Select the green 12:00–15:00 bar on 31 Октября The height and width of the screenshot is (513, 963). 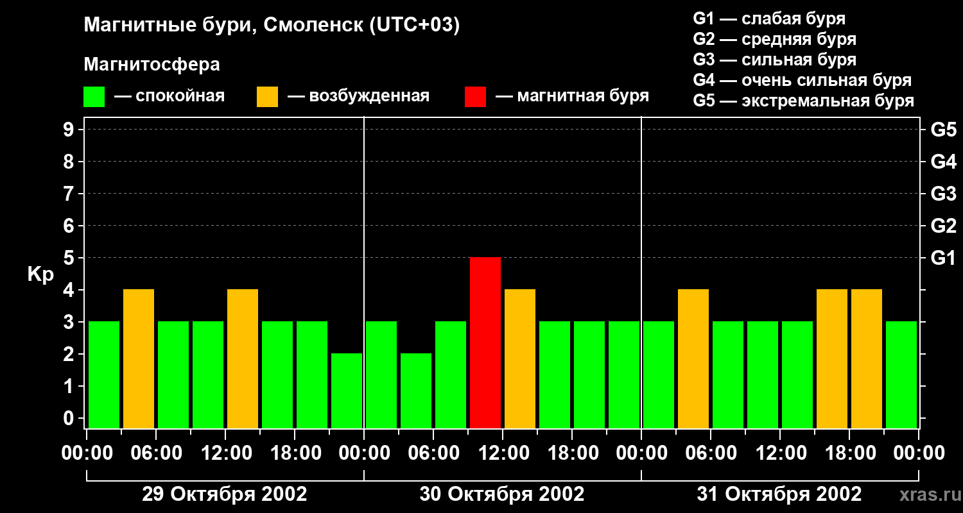coord(797,374)
